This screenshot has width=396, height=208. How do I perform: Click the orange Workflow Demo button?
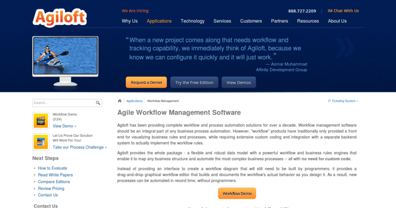237,193
